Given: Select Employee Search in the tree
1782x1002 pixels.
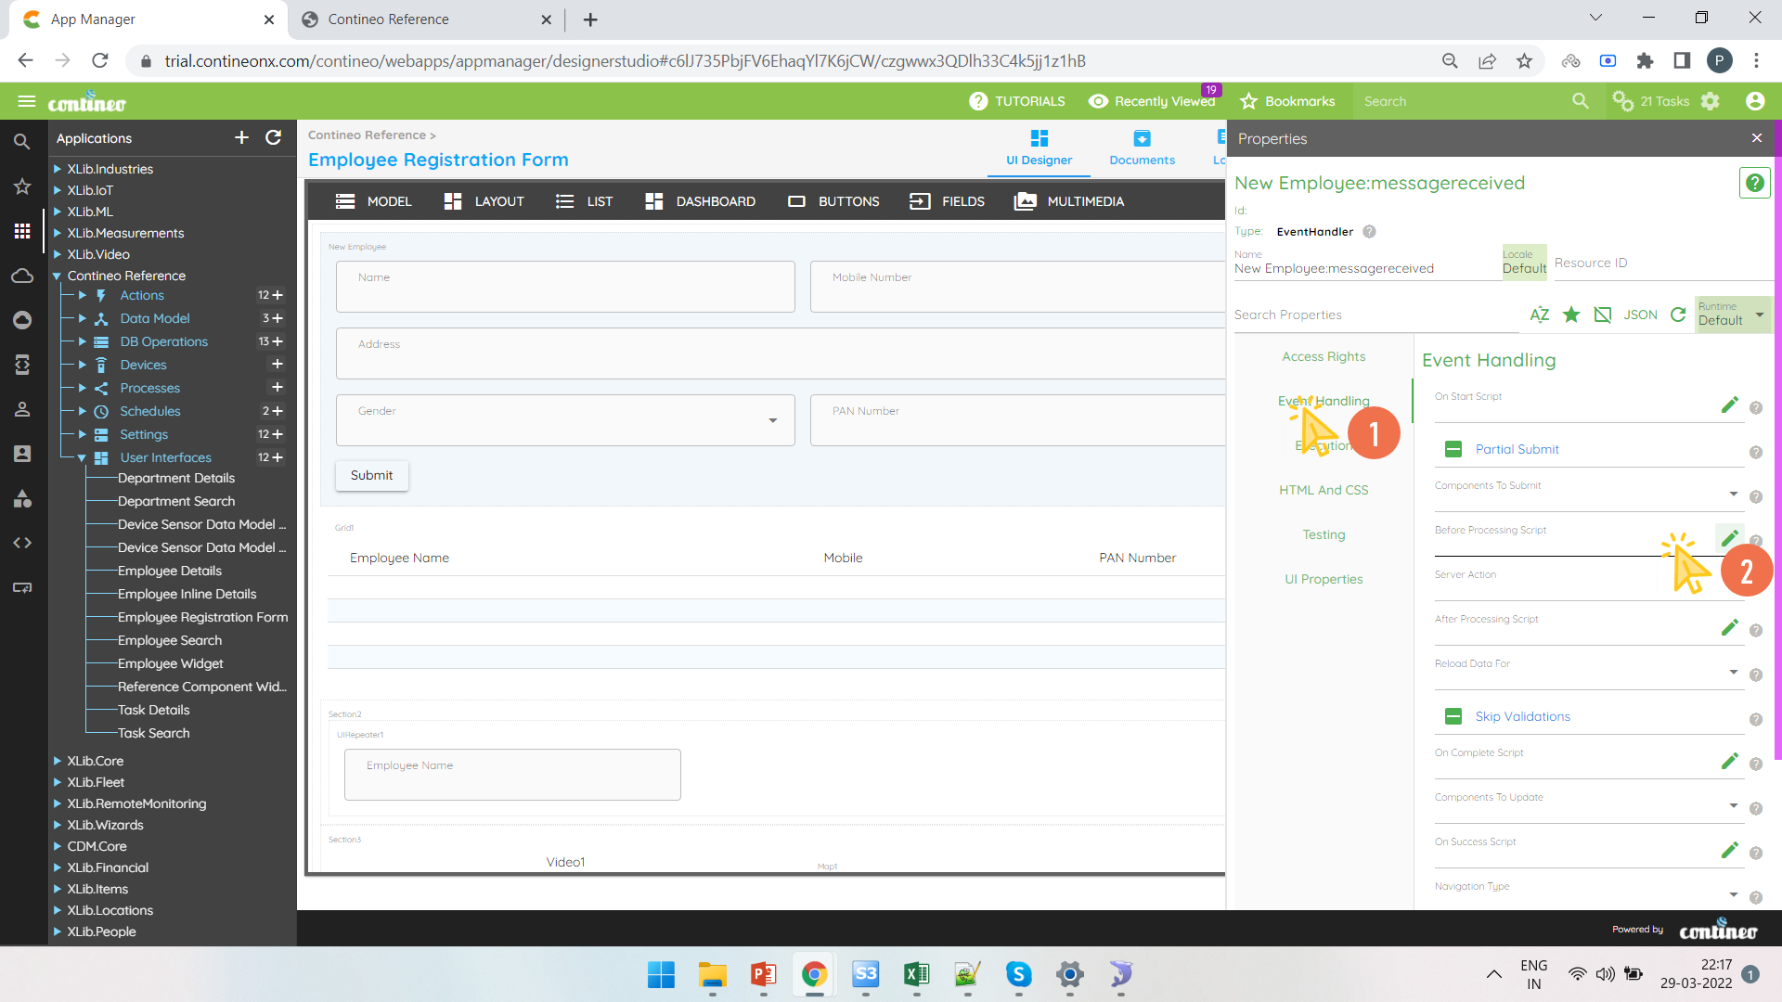Looking at the screenshot, I should click(170, 640).
